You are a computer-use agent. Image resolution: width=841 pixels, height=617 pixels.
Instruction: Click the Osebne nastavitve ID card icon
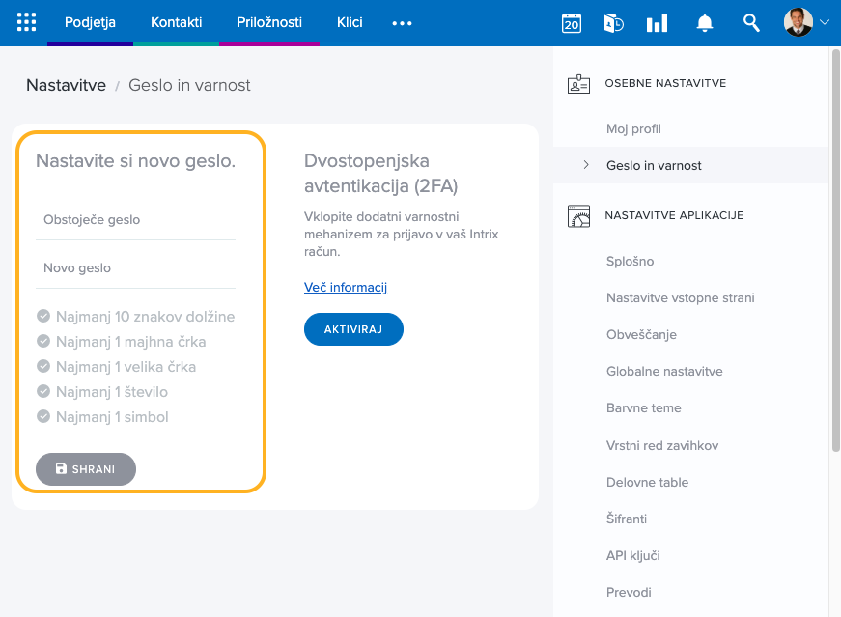click(578, 84)
